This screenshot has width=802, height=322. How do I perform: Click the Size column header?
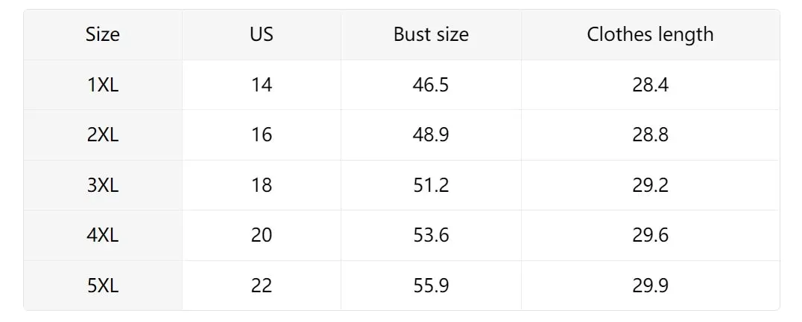pyautogui.click(x=103, y=34)
